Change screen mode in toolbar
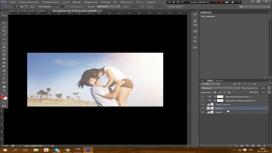 4,106
